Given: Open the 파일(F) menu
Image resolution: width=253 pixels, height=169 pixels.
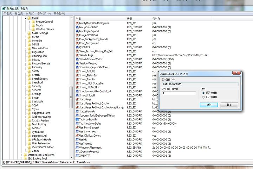Looking at the screenshot, I should (8, 14).
